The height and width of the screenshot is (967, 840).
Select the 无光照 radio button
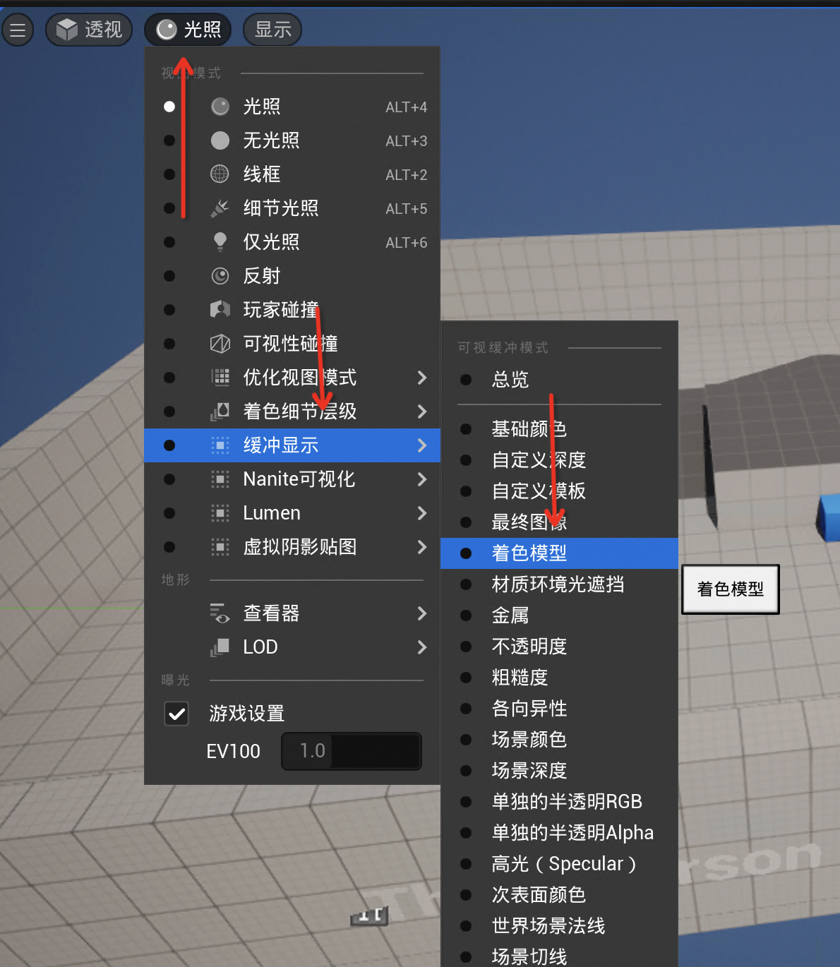[x=169, y=140]
